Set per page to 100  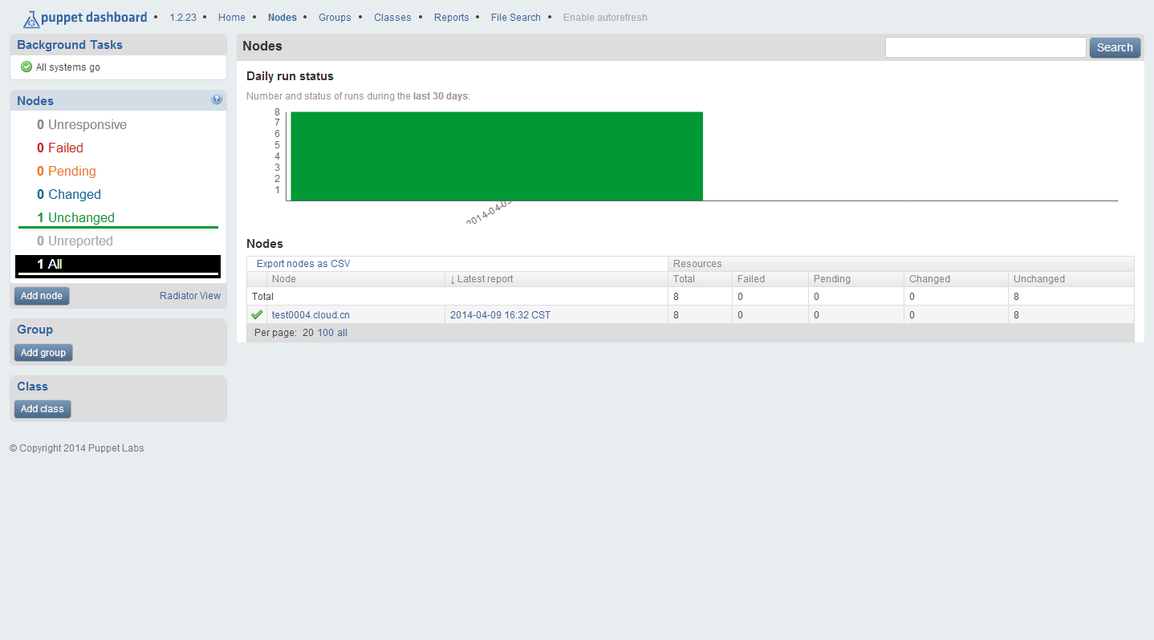pyautogui.click(x=326, y=333)
